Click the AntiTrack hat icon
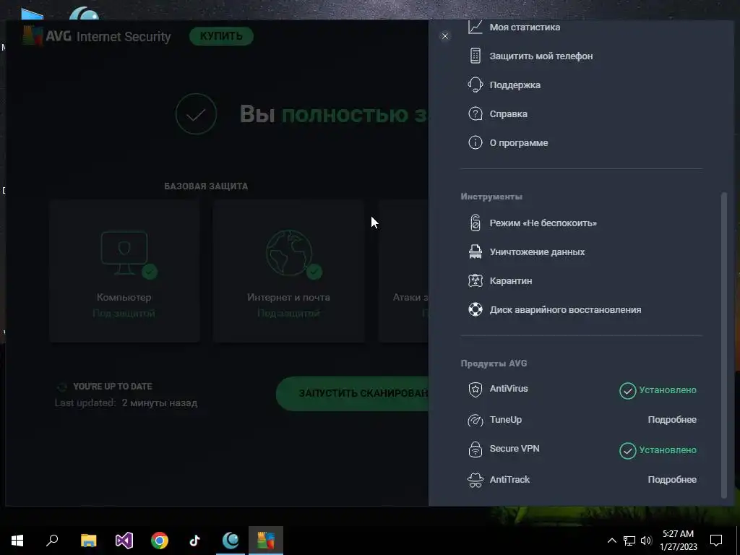The height and width of the screenshot is (555, 740). click(476, 480)
